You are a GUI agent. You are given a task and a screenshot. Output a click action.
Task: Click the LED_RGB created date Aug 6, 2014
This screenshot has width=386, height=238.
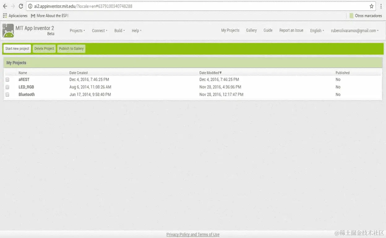90,87
